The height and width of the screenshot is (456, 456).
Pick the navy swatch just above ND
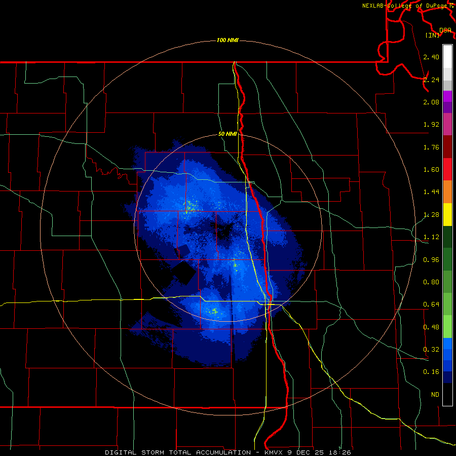(x=447, y=377)
